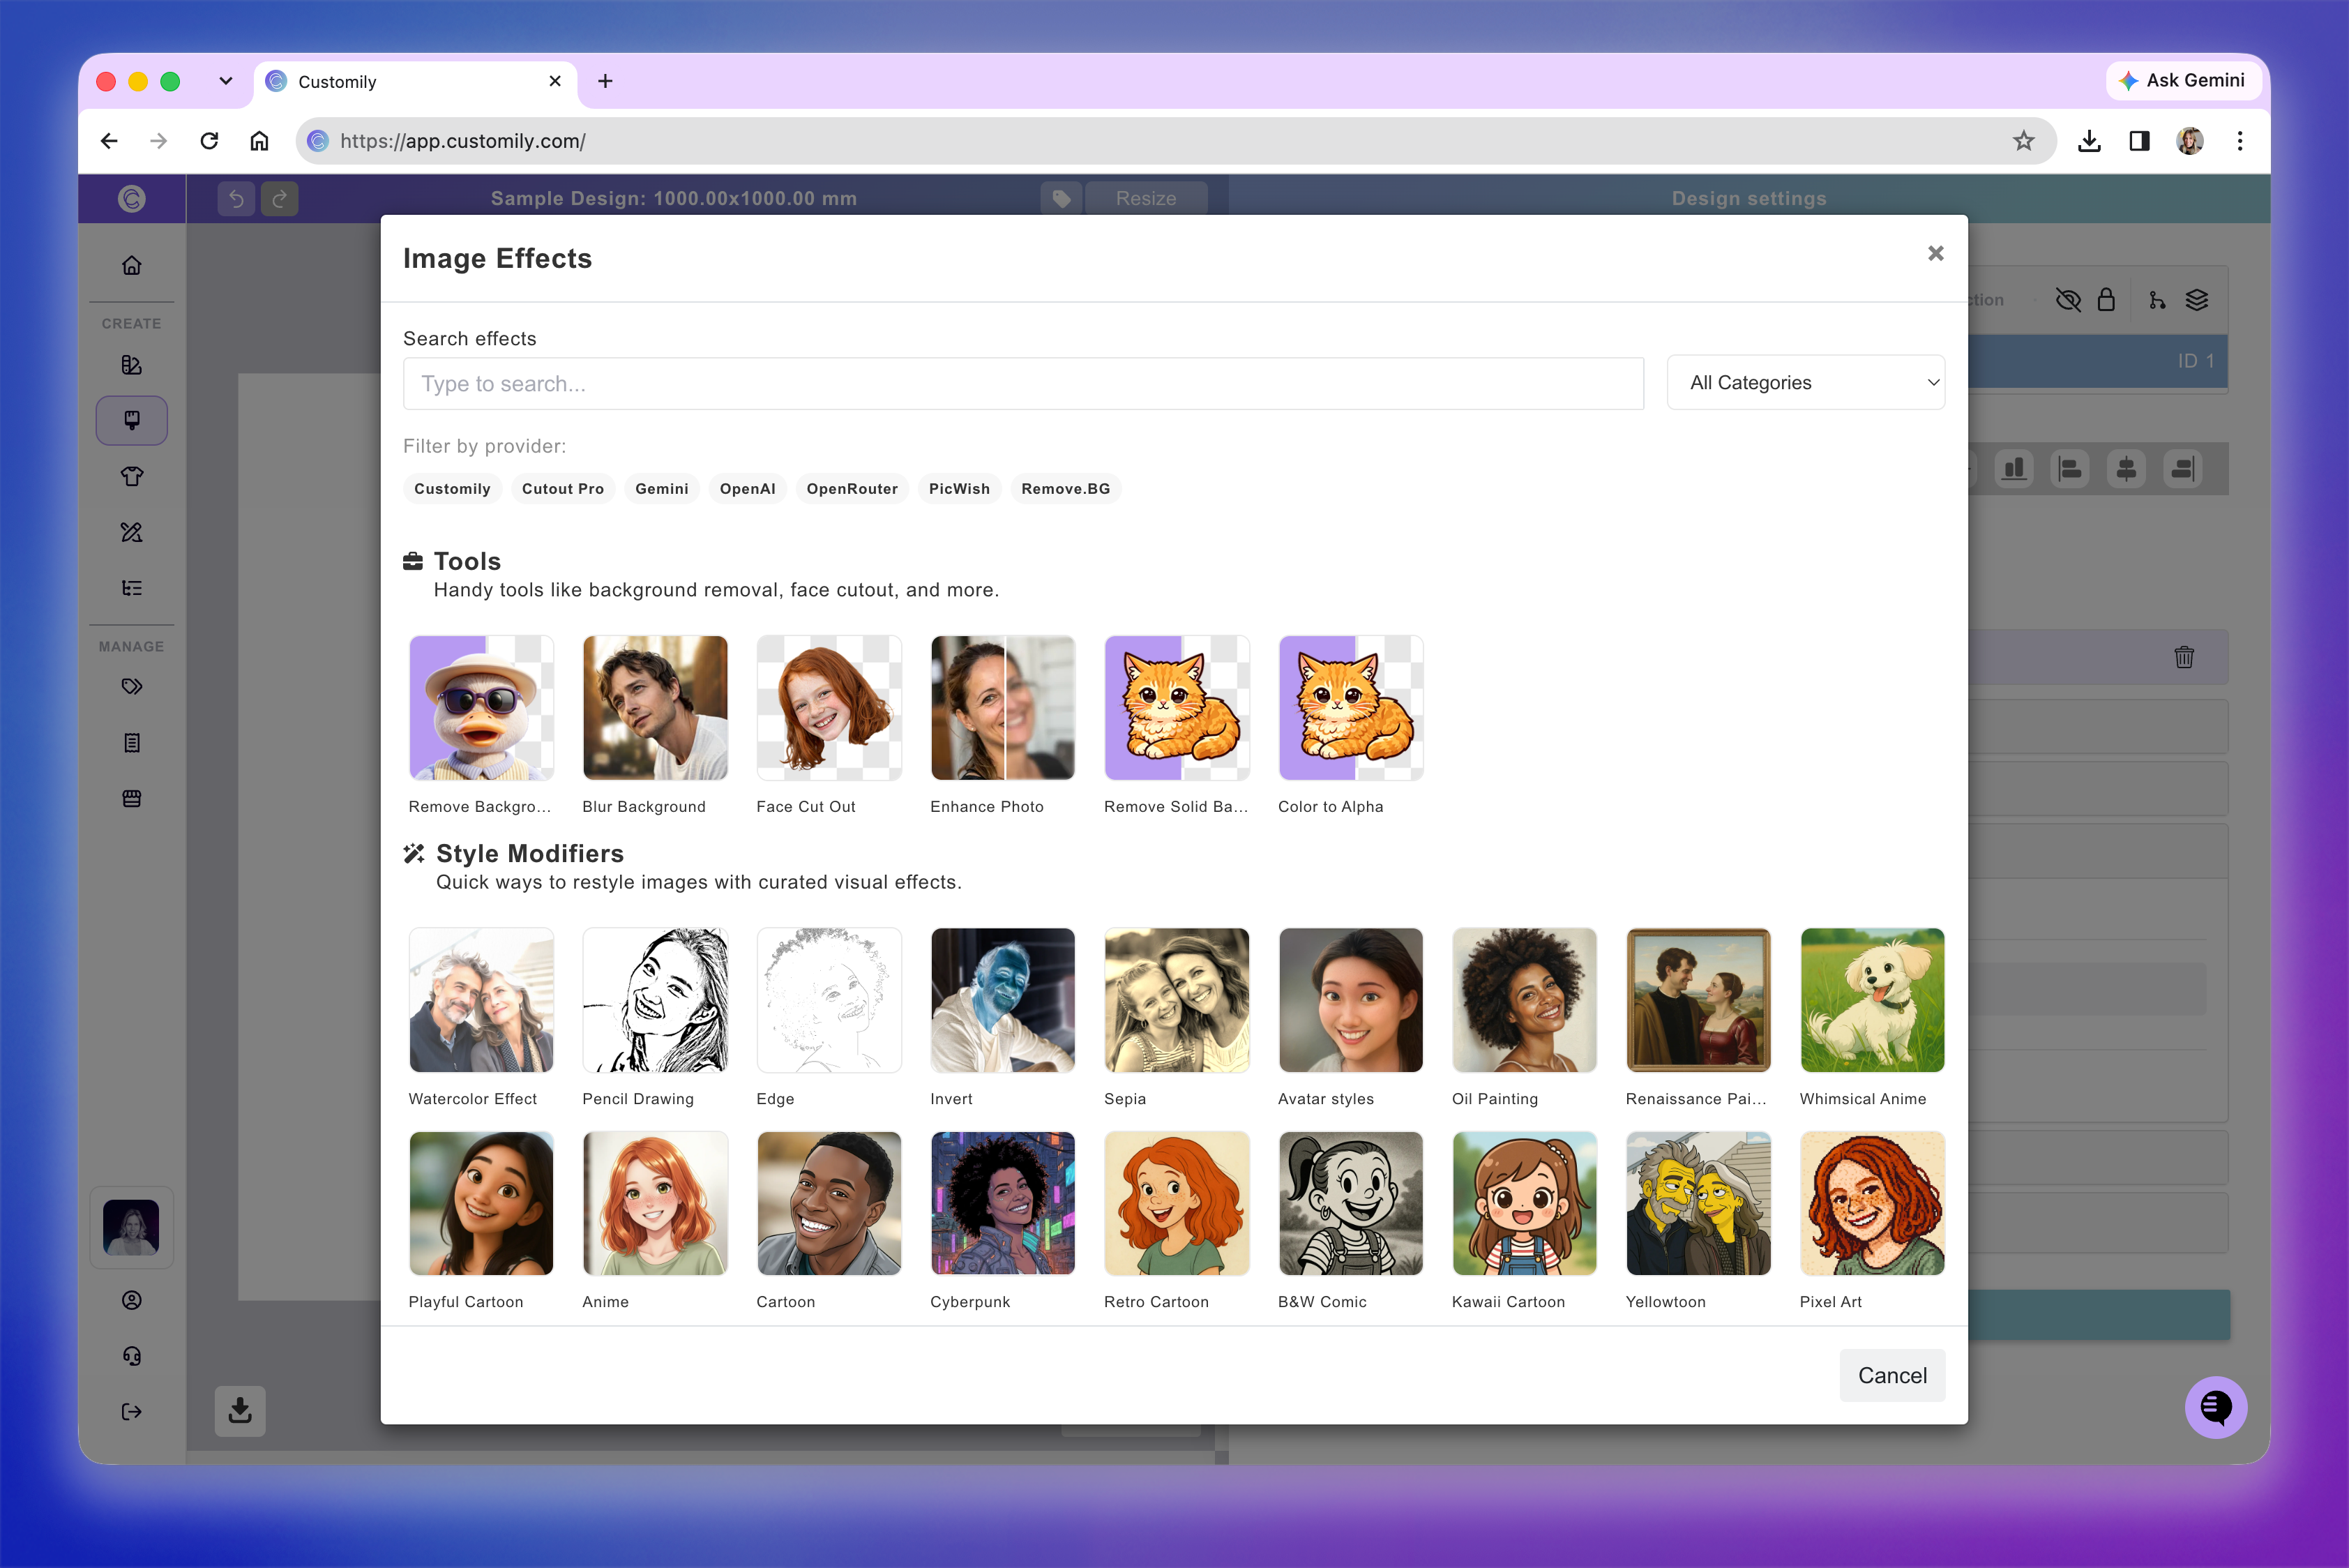Viewport: 2349px width, 1568px height.
Task: Select the Yellowtoon style
Action: click(1698, 1203)
